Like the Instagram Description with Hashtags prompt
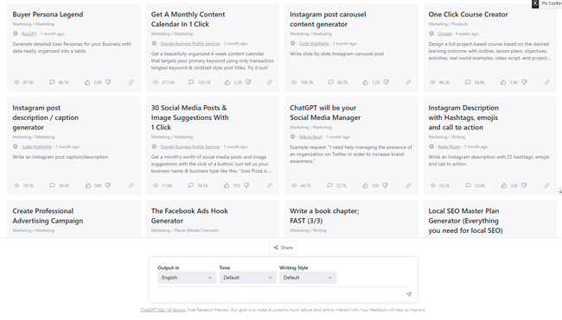This screenshot has width=562, height=320. click(504, 185)
